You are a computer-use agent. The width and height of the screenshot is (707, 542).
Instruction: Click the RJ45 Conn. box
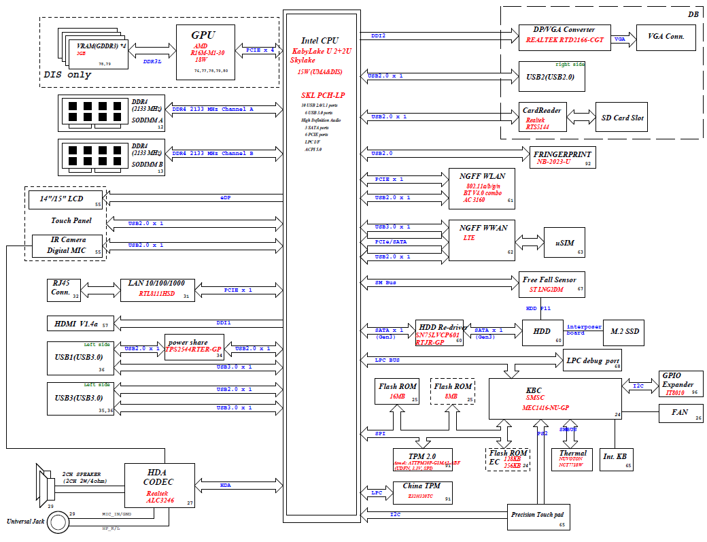coord(64,290)
